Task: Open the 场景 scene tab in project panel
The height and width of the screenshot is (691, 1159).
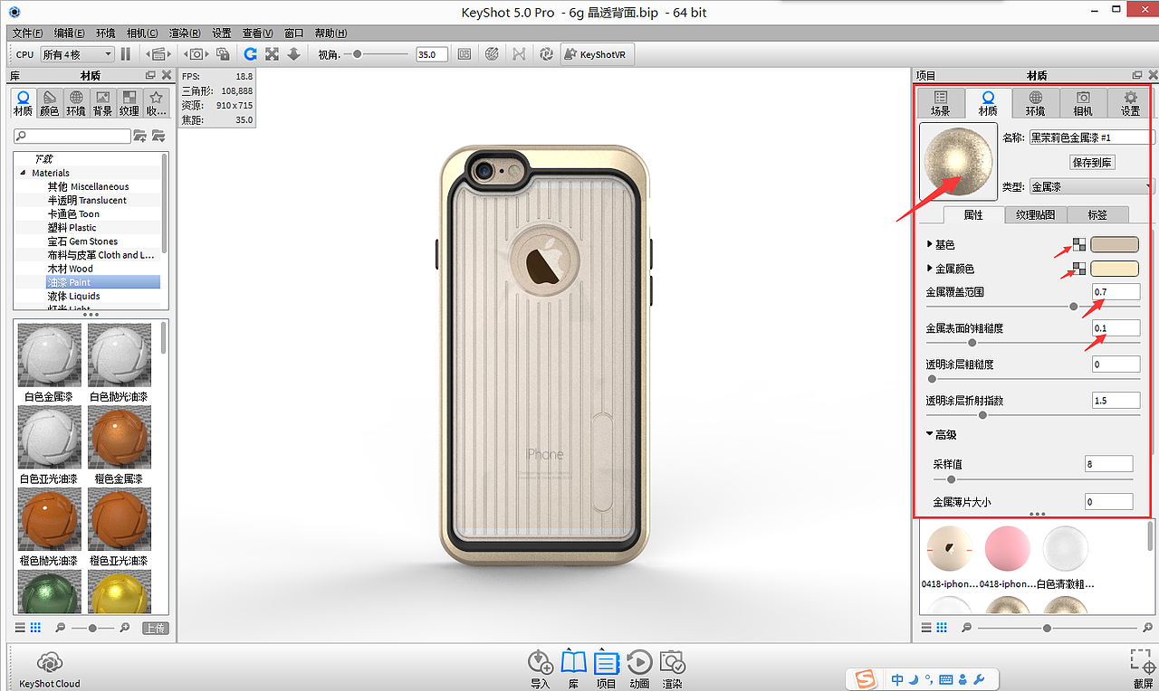Action: click(941, 103)
